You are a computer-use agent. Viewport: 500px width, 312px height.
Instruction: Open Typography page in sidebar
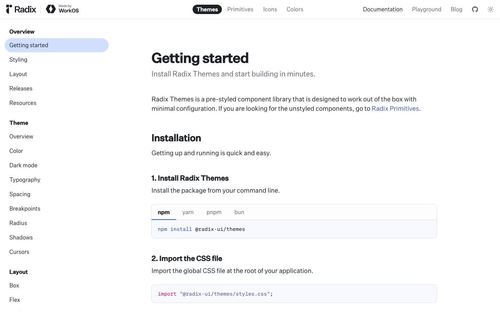57,180
